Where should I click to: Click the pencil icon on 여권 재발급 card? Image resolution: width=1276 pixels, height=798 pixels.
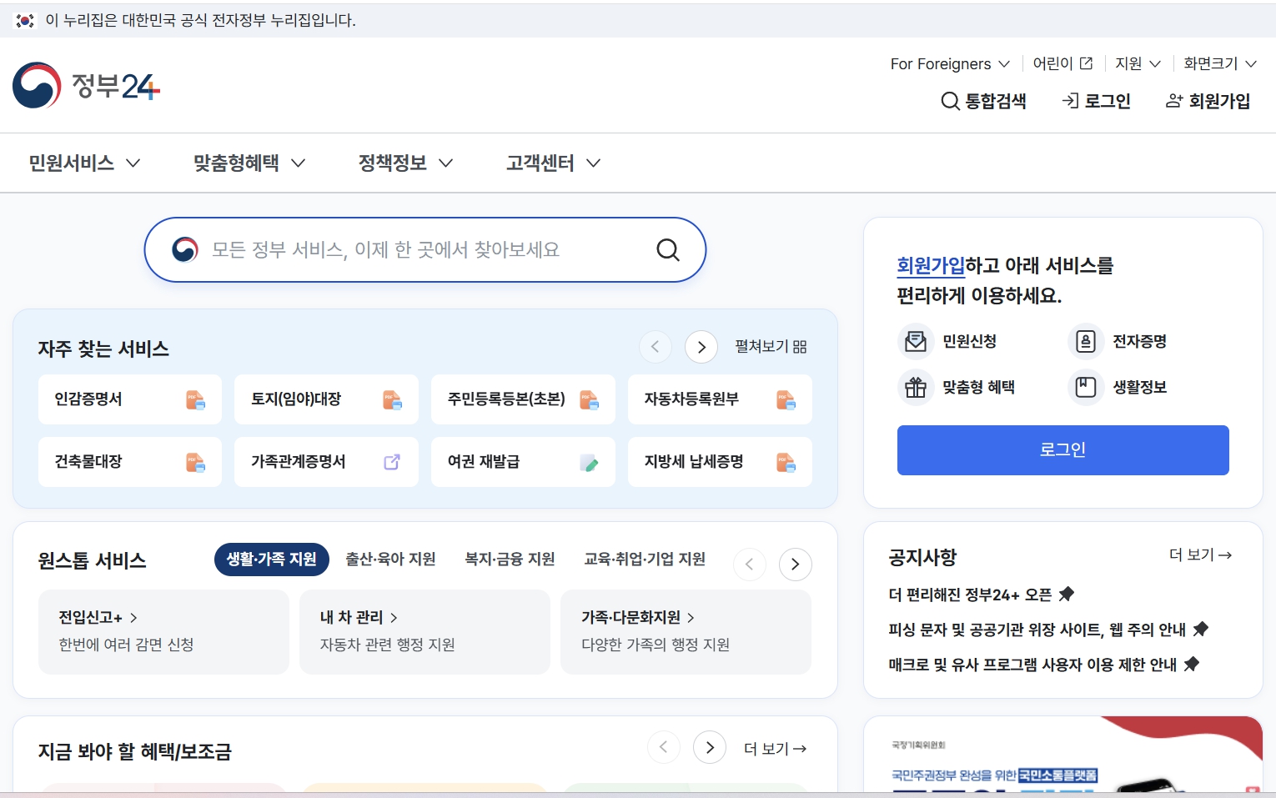pyautogui.click(x=590, y=461)
